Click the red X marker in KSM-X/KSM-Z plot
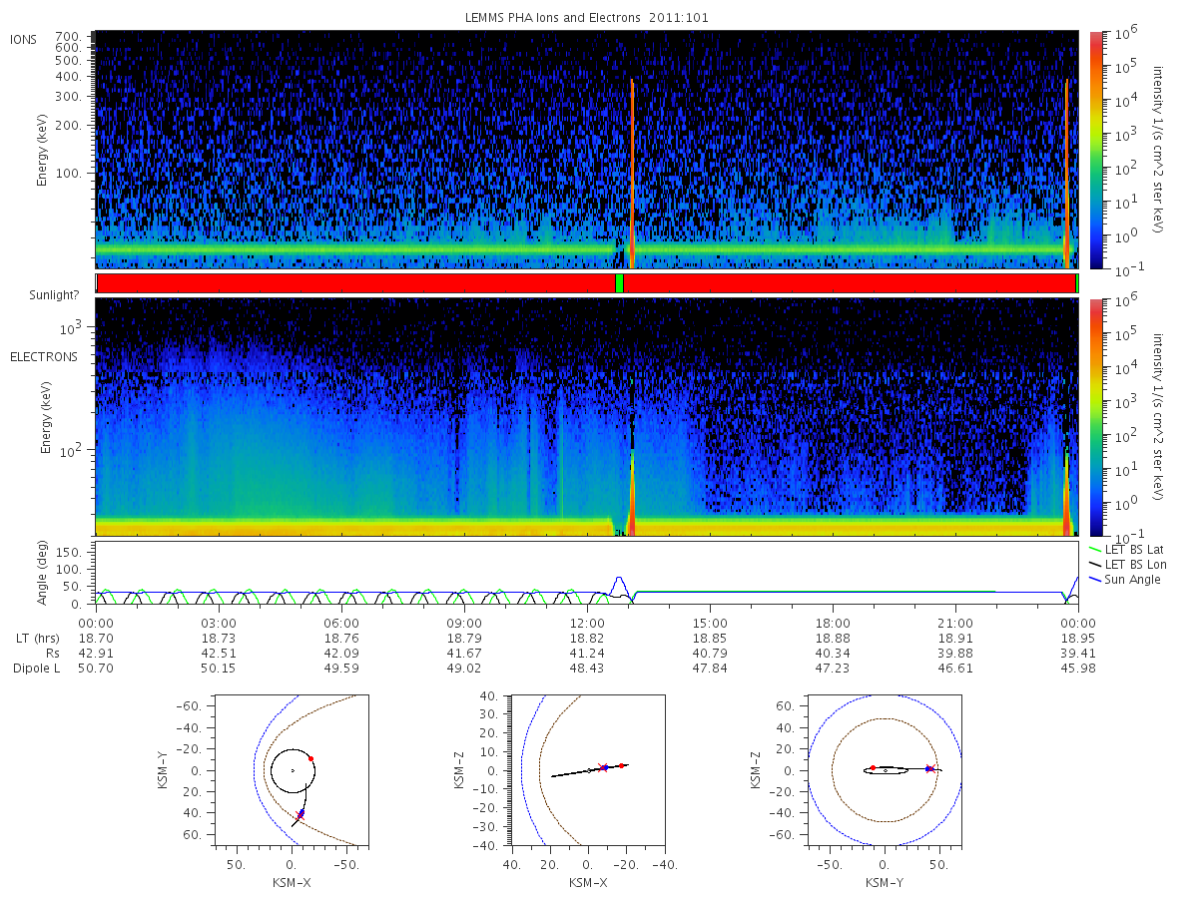The width and height of the screenshot is (1198, 898). coord(601,767)
